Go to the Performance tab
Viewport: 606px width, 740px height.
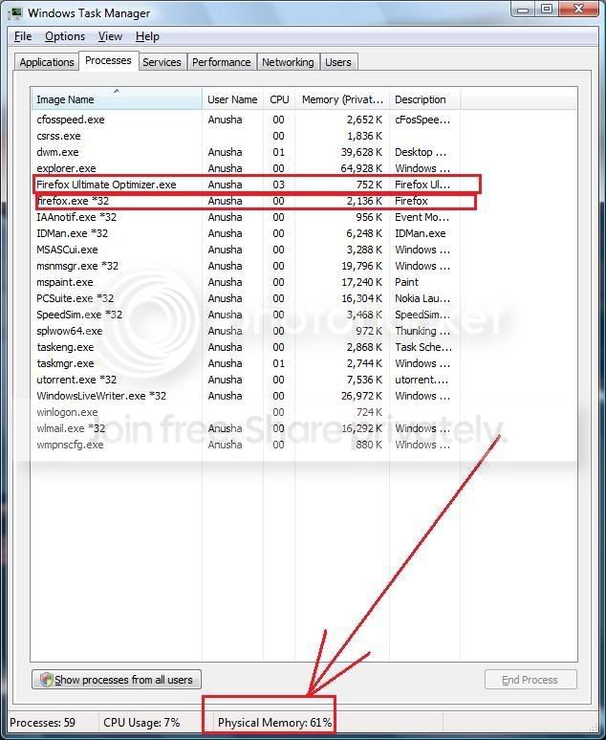point(222,62)
